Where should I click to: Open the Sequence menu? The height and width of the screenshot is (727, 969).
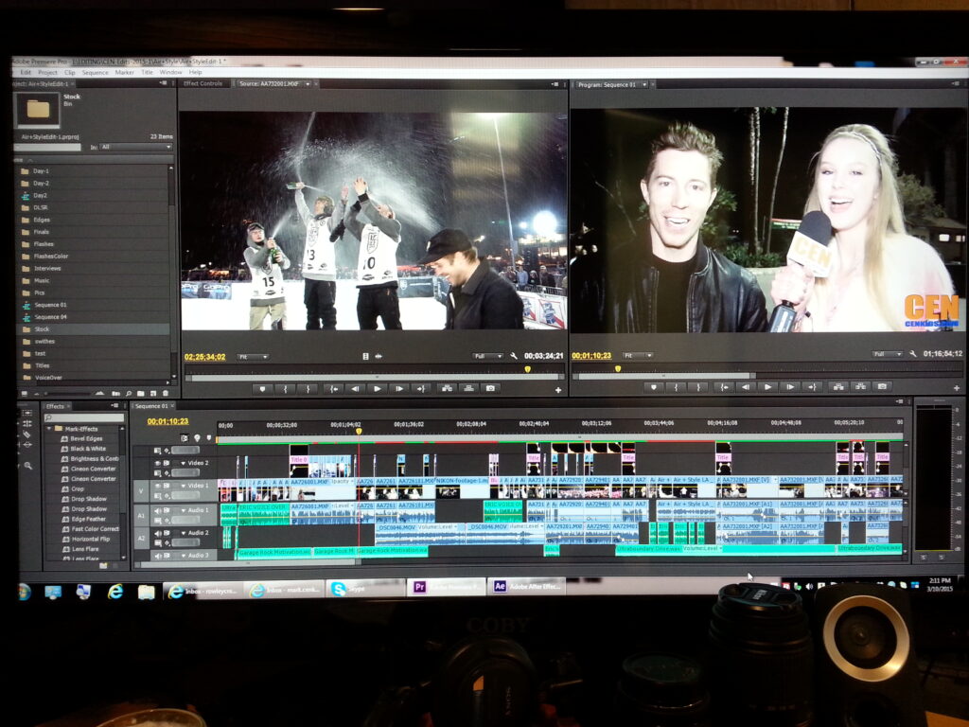click(96, 72)
